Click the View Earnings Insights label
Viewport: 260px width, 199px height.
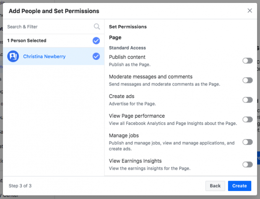(x=135, y=161)
